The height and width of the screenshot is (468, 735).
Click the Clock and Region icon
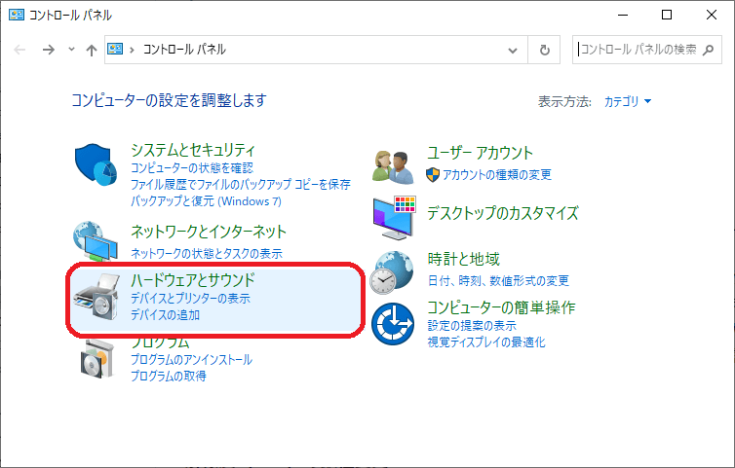tap(396, 271)
